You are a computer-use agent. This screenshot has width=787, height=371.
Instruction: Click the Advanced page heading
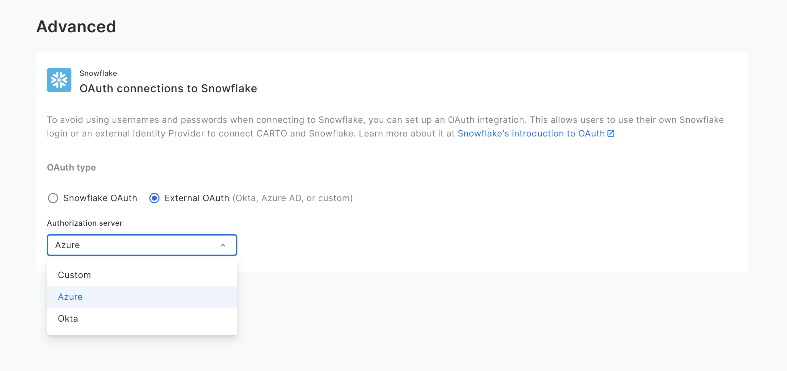point(76,27)
